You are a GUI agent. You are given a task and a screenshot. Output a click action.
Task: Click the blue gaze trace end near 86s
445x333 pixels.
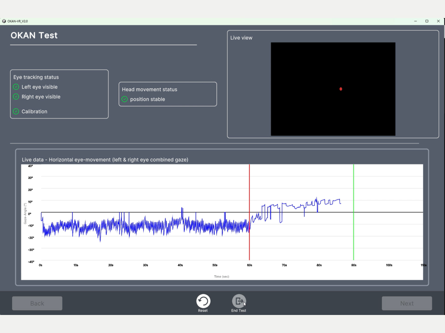point(341,203)
